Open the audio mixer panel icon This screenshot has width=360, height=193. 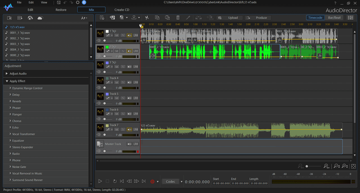(350, 18)
